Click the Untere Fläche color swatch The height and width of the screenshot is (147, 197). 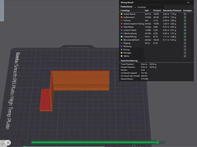tap(121, 30)
